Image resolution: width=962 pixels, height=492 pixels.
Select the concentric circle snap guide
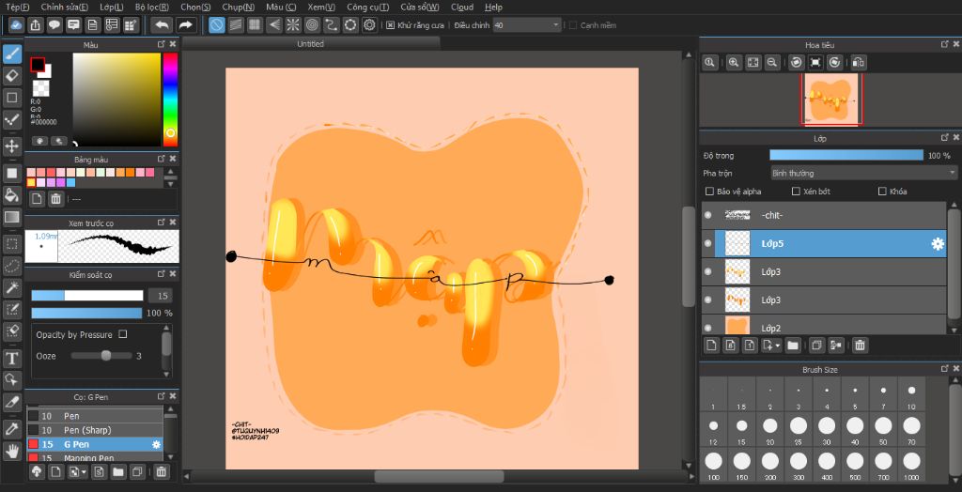coord(312,25)
